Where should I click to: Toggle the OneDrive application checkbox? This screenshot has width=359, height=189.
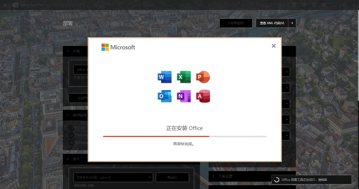point(72,135)
